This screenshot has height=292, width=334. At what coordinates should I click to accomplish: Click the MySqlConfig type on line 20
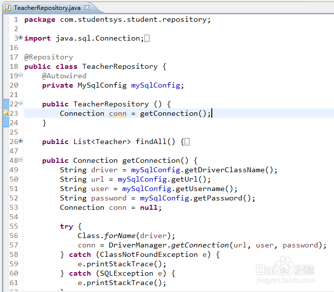[102, 85]
